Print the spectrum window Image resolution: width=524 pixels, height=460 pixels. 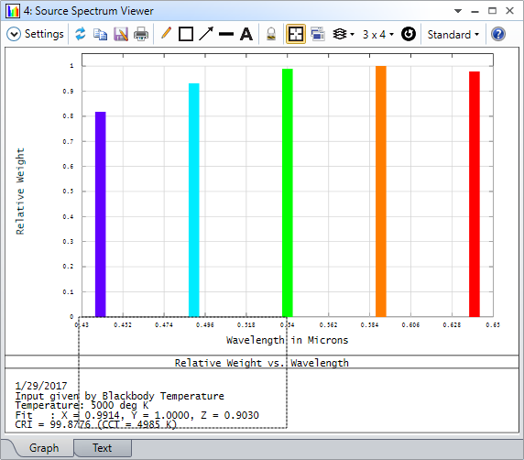pyautogui.click(x=141, y=34)
